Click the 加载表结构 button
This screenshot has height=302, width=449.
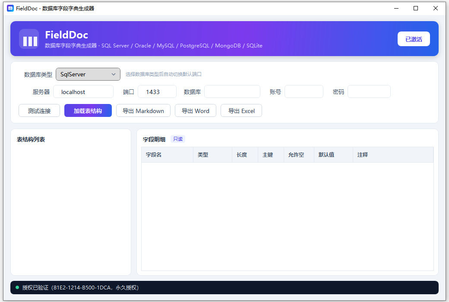(x=88, y=111)
